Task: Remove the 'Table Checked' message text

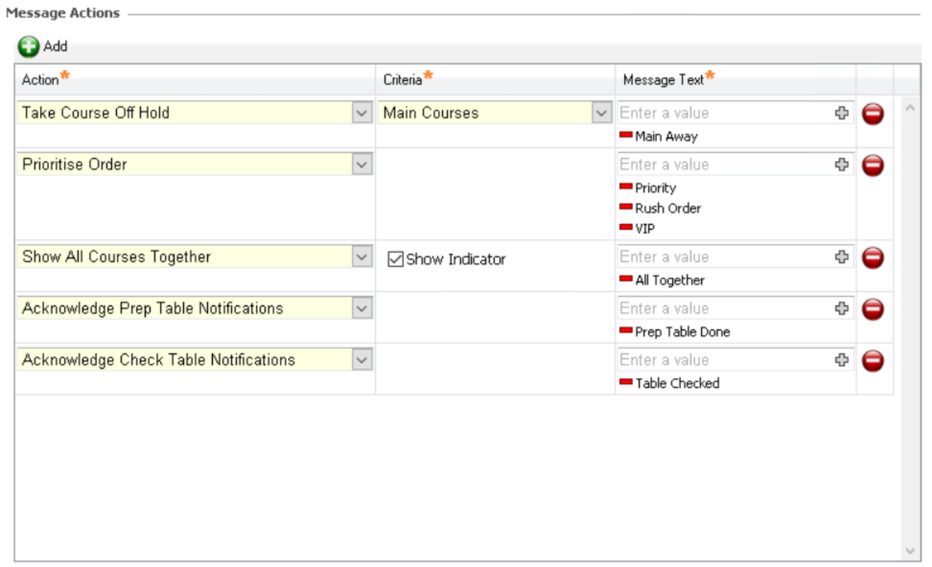Action: coord(626,382)
